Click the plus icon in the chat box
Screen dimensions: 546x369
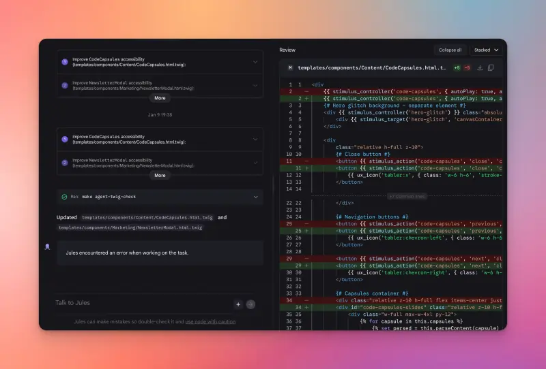[x=238, y=304]
